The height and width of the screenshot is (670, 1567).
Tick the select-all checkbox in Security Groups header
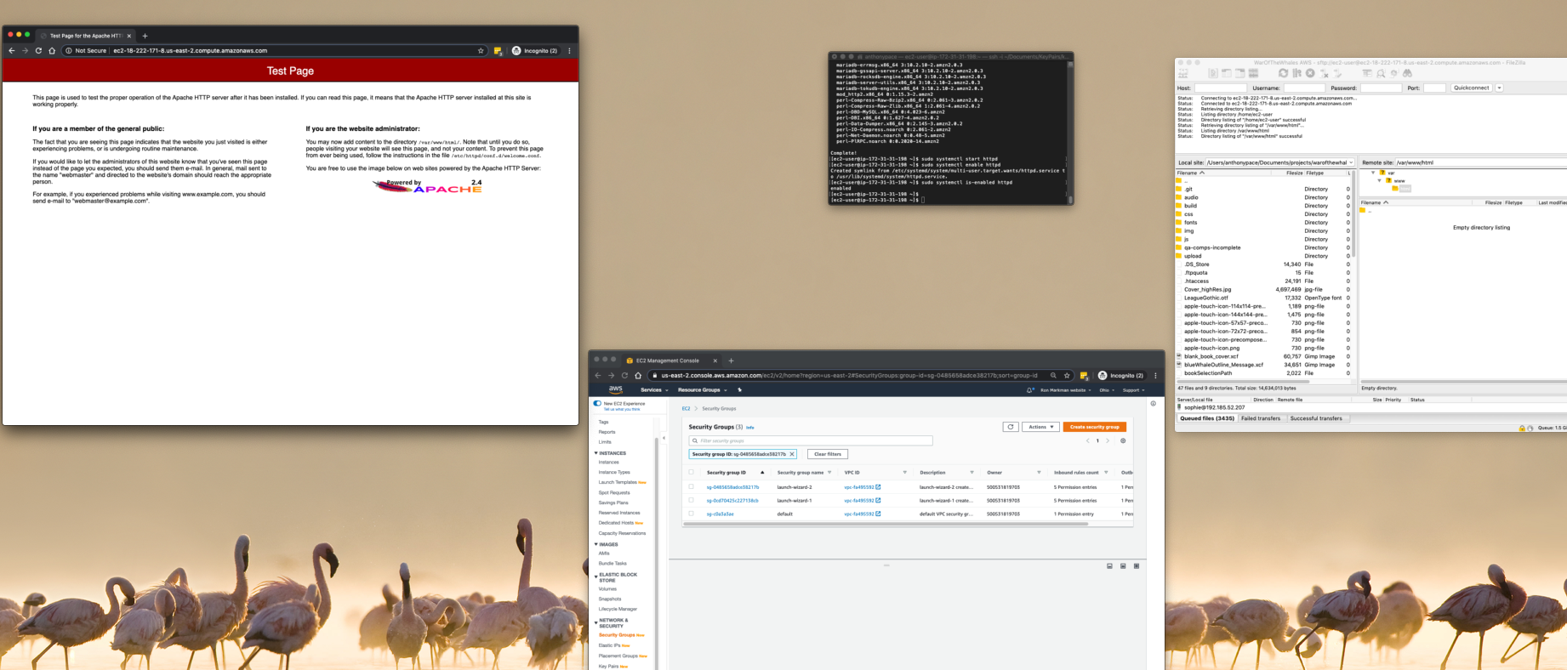(x=691, y=472)
